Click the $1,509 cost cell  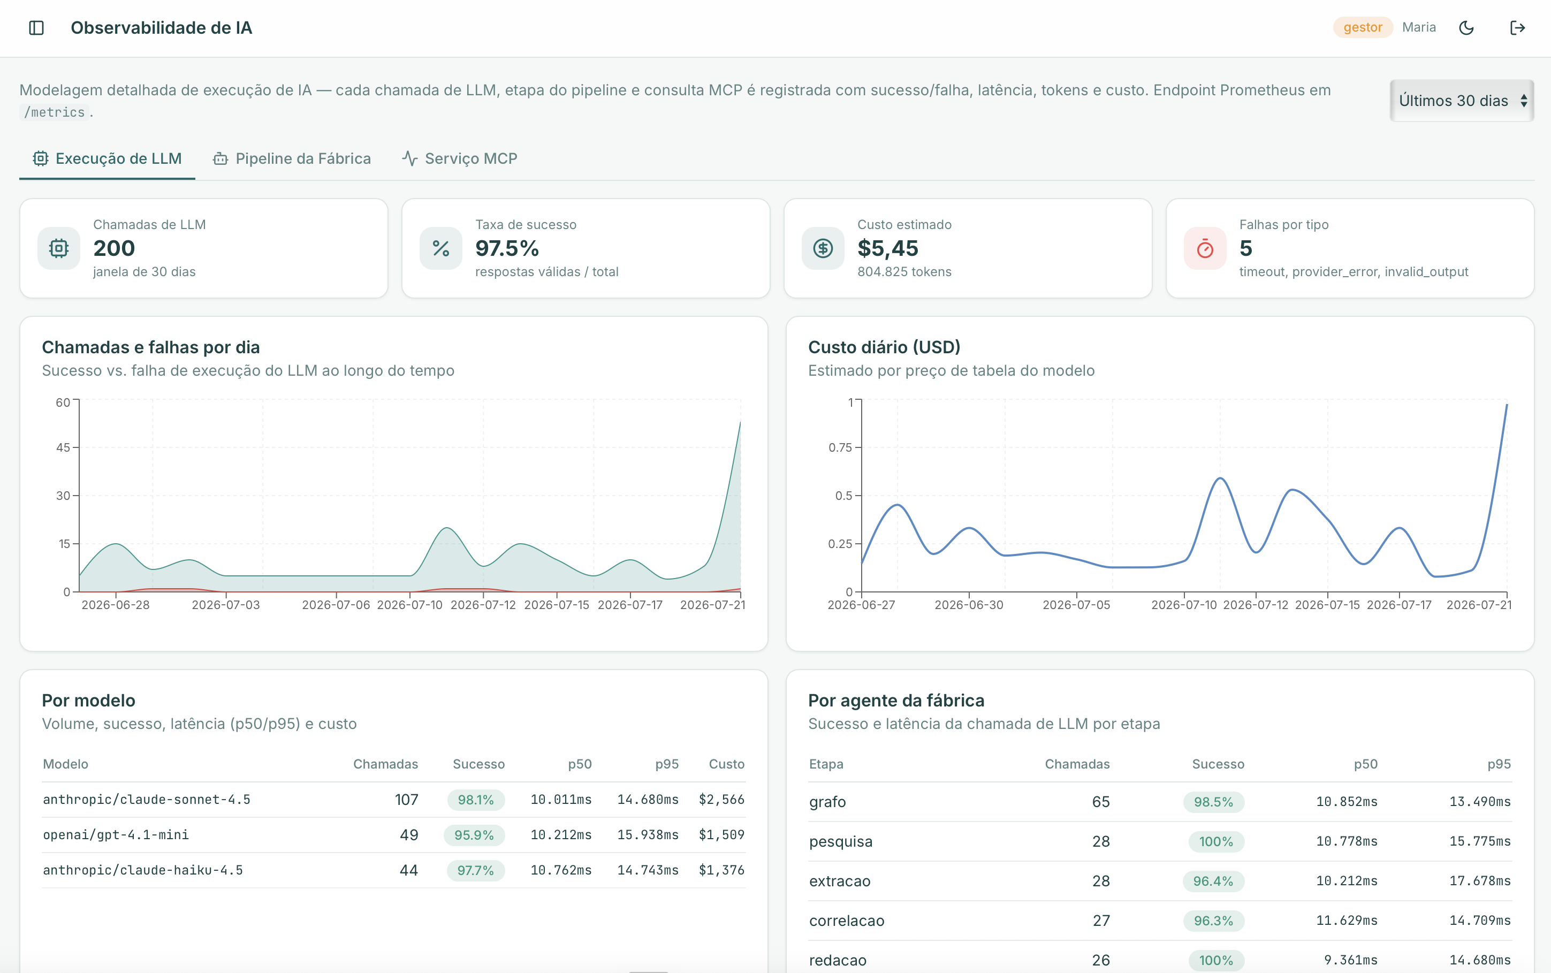[722, 834]
